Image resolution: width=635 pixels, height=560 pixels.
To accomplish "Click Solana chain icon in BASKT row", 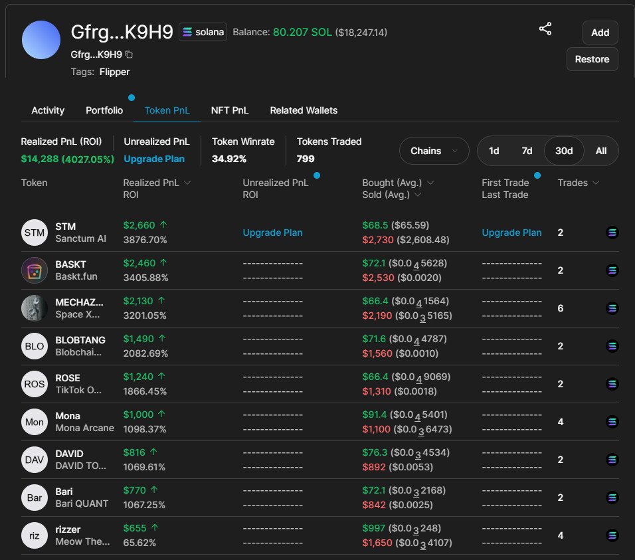I will click(612, 270).
